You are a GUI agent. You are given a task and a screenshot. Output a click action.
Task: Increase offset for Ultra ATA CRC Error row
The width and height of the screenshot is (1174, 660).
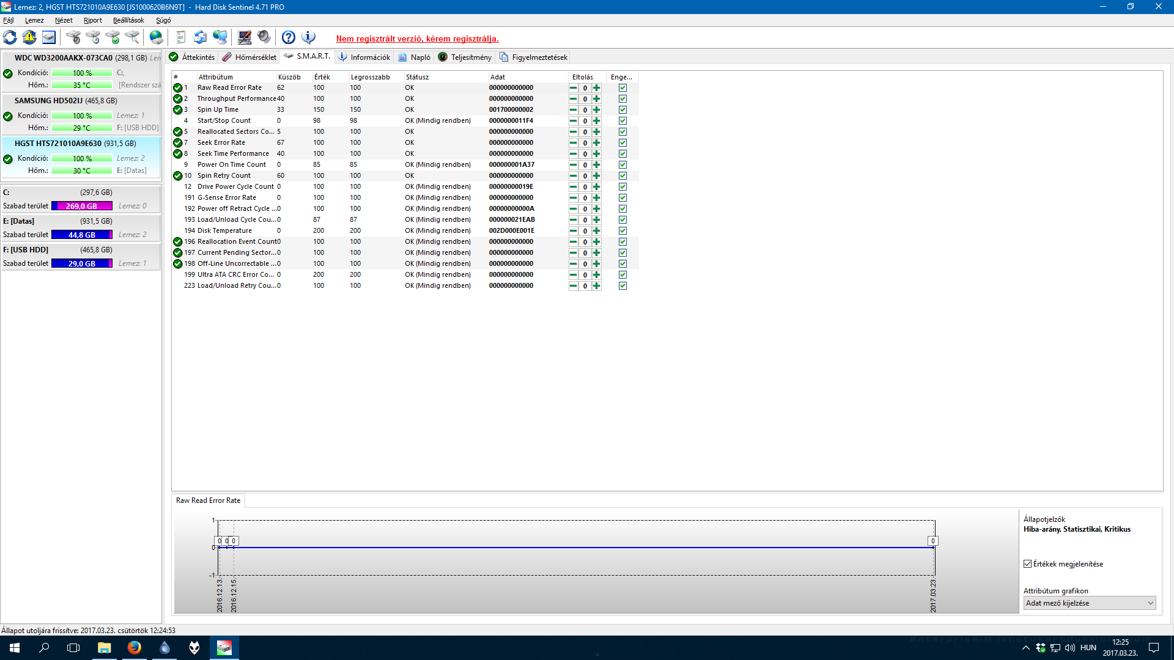597,275
